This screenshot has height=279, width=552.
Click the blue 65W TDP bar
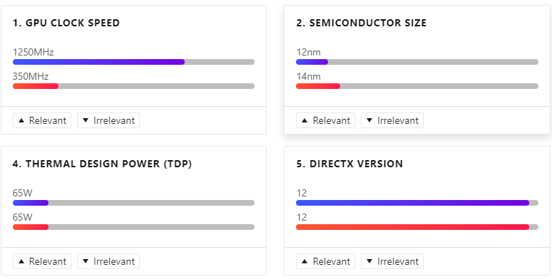(31, 203)
